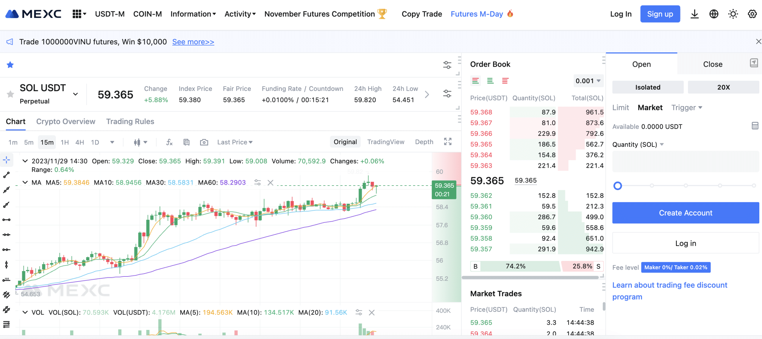This screenshot has width=762, height=339.
Task: Open language globe icon
Action: pyautogui.click(x=714, y=14)
